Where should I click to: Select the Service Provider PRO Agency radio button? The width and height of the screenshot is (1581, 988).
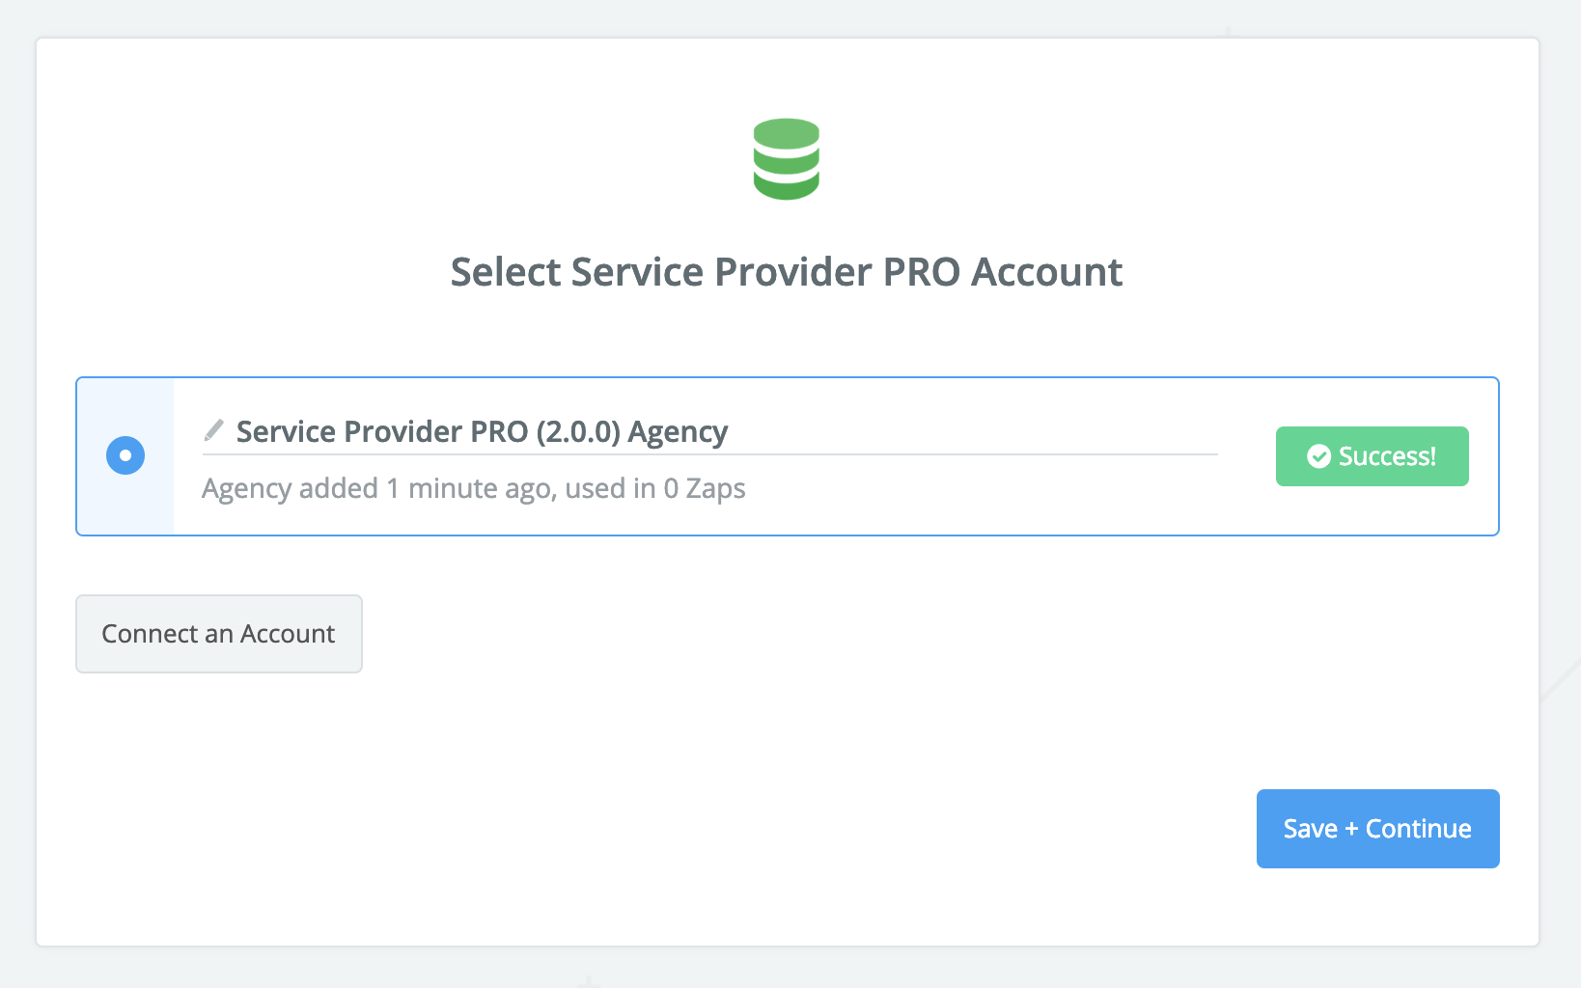click(x=125, y=455)
